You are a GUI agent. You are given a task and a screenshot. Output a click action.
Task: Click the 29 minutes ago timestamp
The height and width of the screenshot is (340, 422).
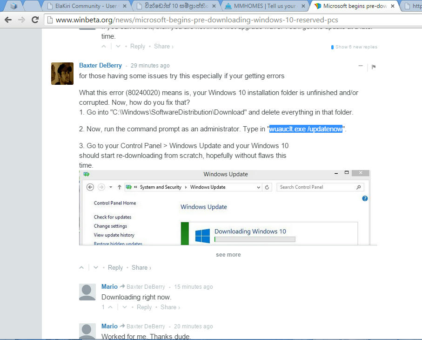tap(150, 66)
